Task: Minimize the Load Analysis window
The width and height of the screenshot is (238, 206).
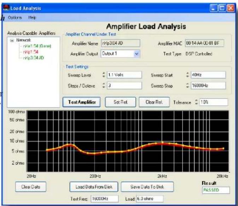Action: tap(213, 8)
